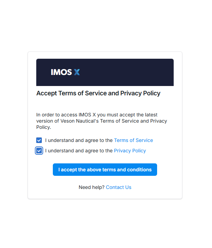Click the focused checkmark next to Privacy Policy
The image size is (212, 248).
(x=39, y=151)
